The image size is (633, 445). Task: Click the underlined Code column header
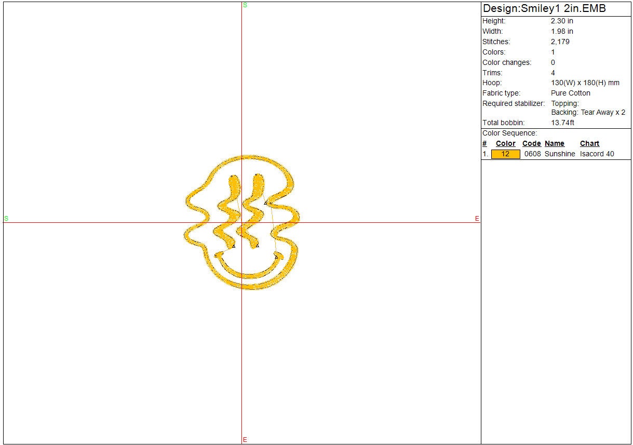(531, 144)
